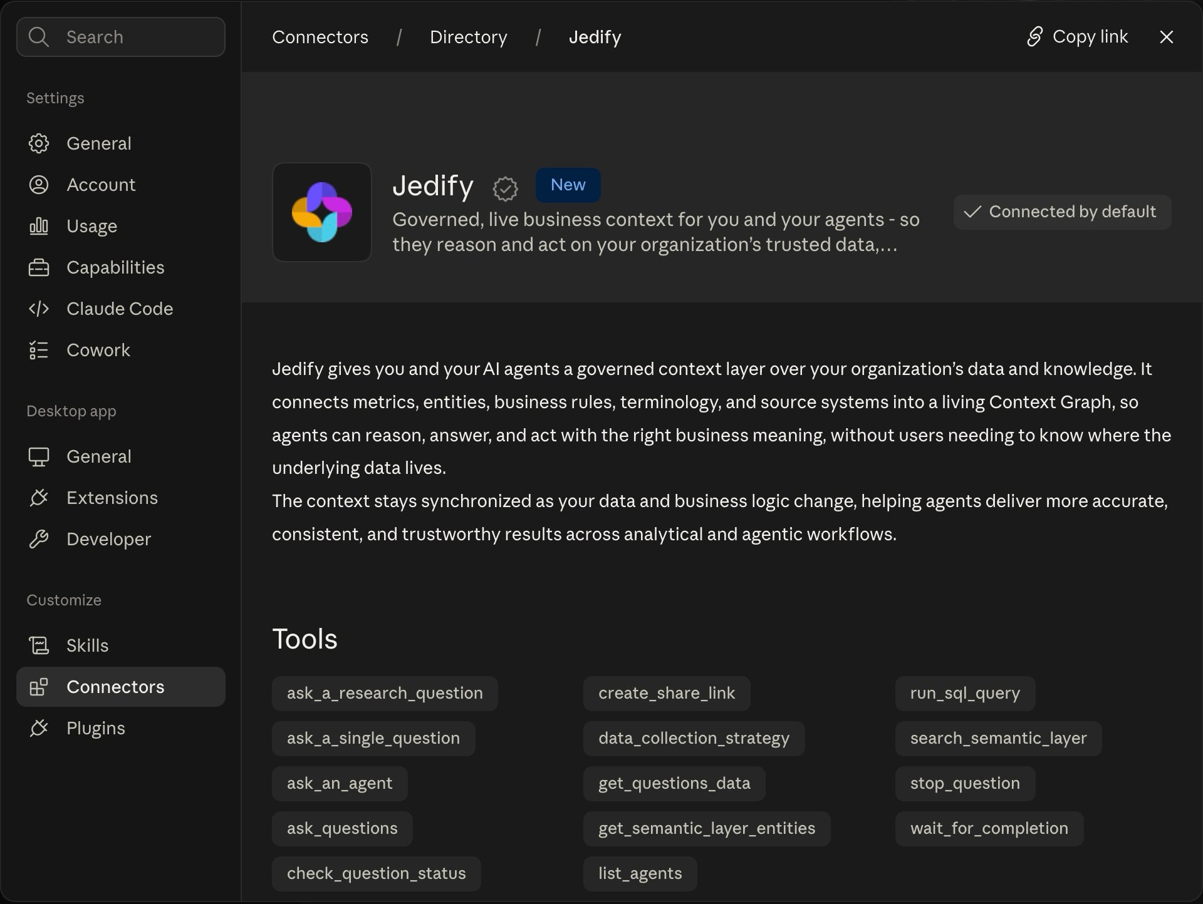Select the list_agents tool chip
1203x904 pixels.
click(x=640, y=873)
